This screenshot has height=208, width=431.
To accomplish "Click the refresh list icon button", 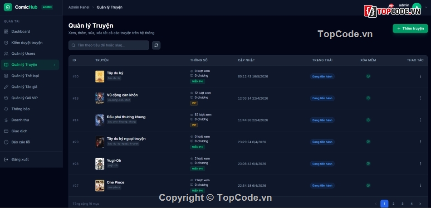I will (x=156, y=45).
